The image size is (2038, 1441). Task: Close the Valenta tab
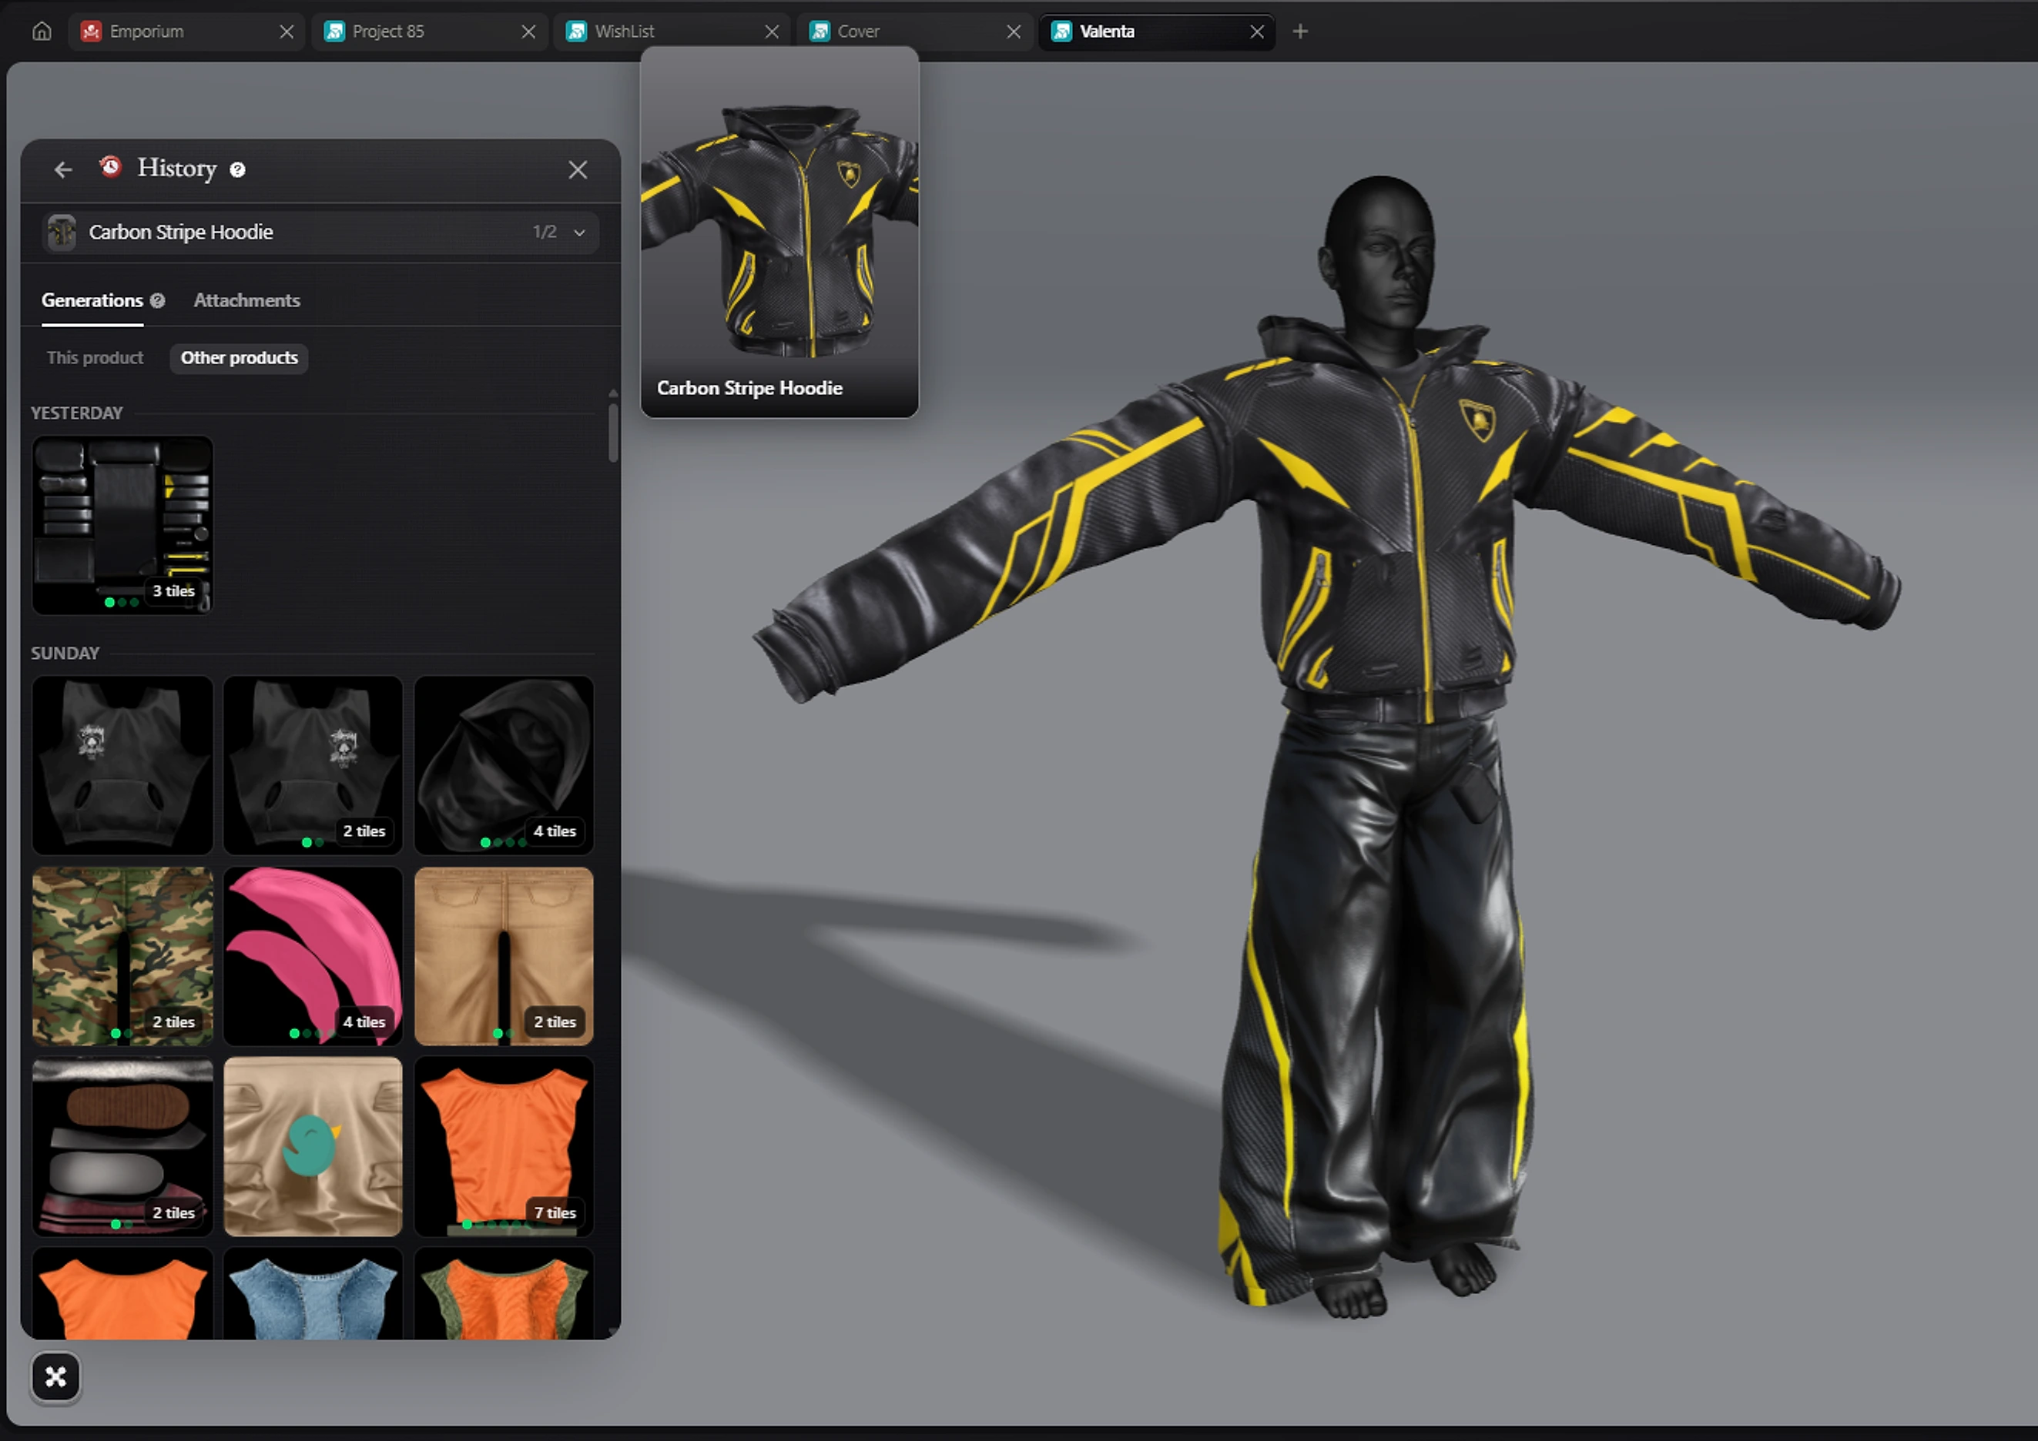pos(1257,32)
